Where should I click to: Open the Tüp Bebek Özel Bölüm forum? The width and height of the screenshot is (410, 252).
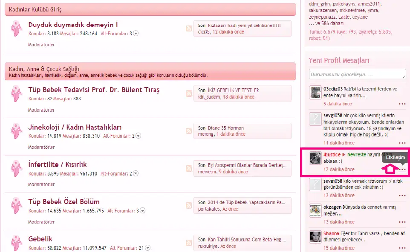(x=64, y=202)
